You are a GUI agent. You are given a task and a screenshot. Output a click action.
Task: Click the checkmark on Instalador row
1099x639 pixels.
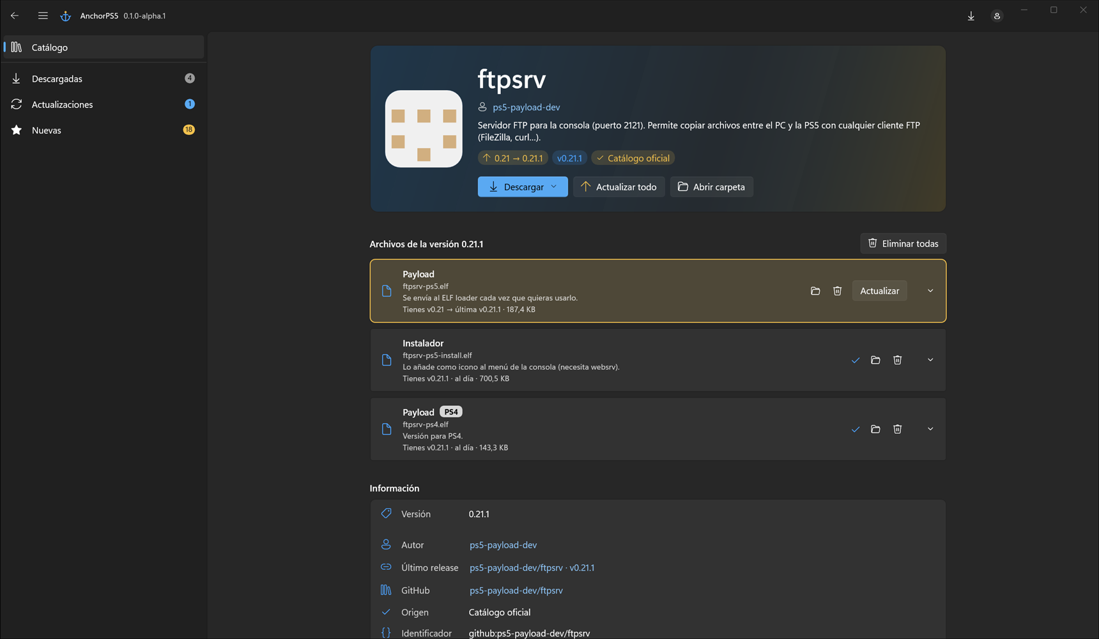[856, 360]
